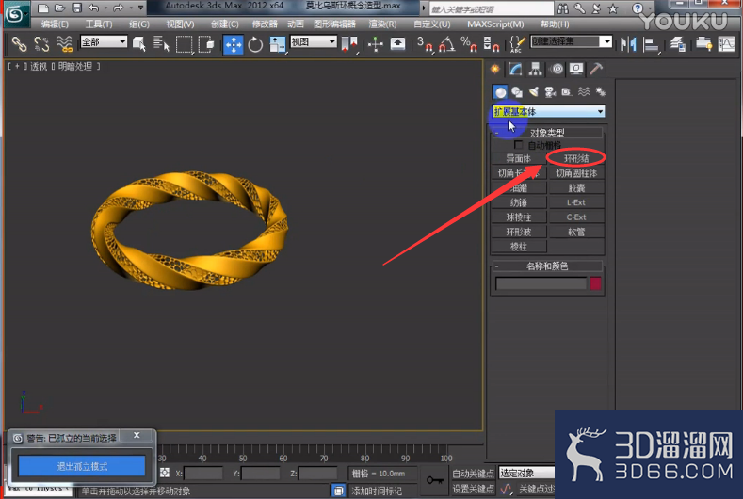The image size is (743, 499).
Task: Switch to the Motion panel tab icon
Action: coord(557,69)
